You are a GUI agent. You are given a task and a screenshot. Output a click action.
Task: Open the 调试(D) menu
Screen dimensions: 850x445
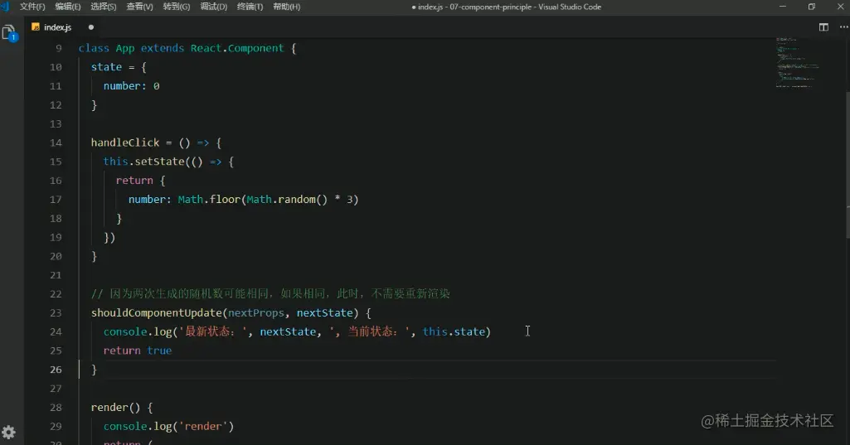pos(214,7)
